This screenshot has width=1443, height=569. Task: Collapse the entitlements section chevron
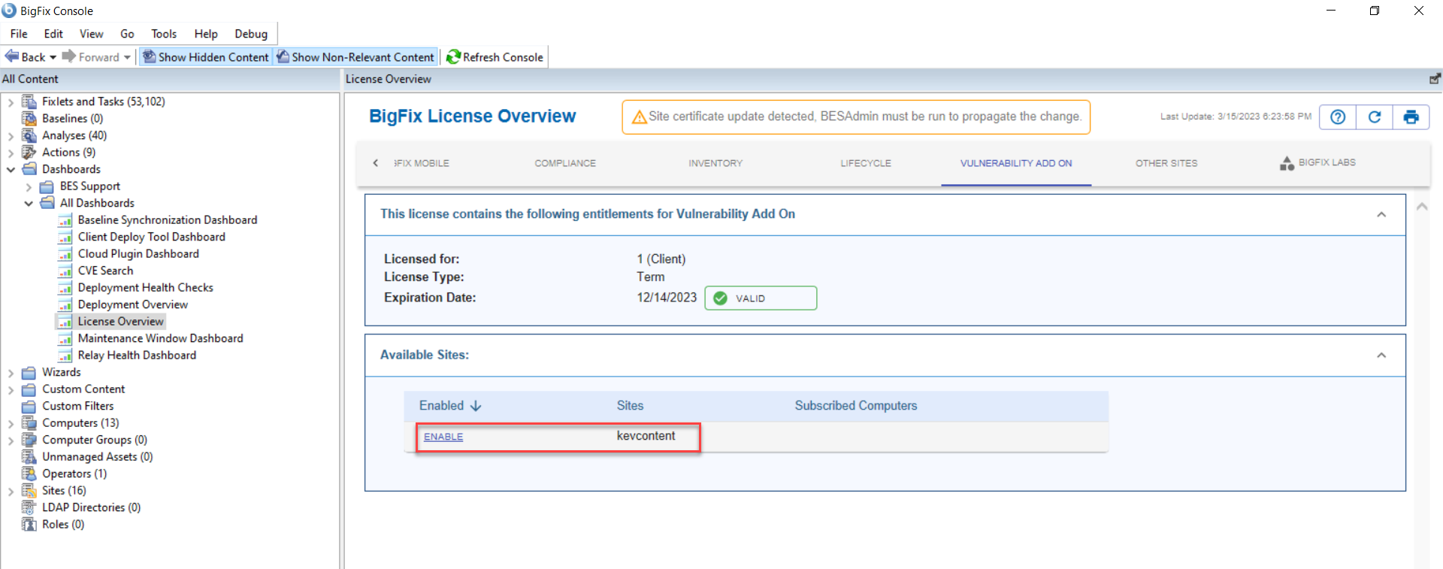click(x=1381, y=215)
